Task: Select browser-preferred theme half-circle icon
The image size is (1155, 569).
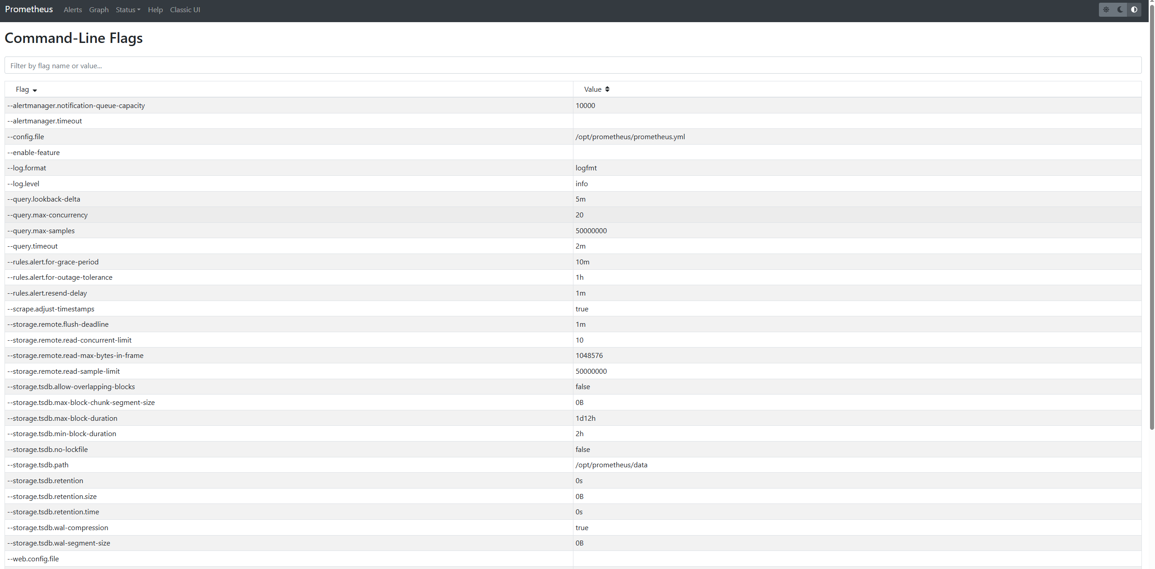Action: pyautogui.click(x=1134, y=9)
